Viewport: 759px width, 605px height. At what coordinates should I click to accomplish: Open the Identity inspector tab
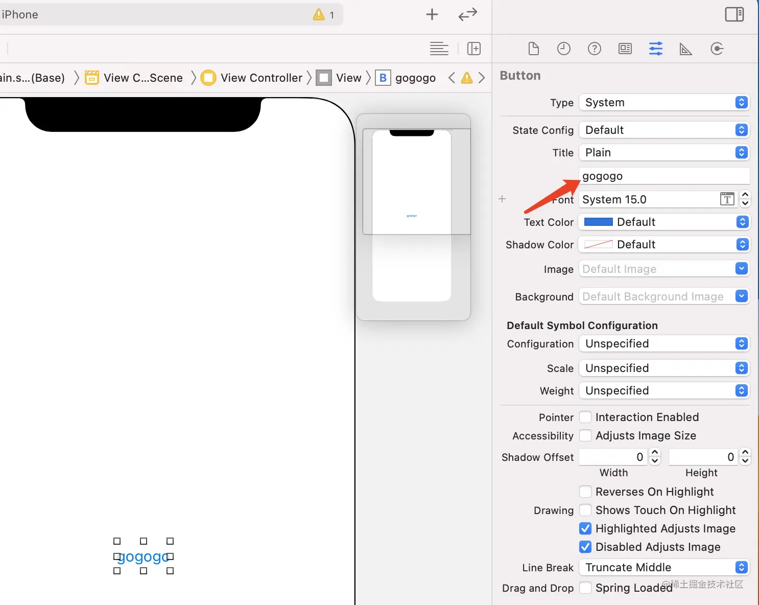coord(625,49)
